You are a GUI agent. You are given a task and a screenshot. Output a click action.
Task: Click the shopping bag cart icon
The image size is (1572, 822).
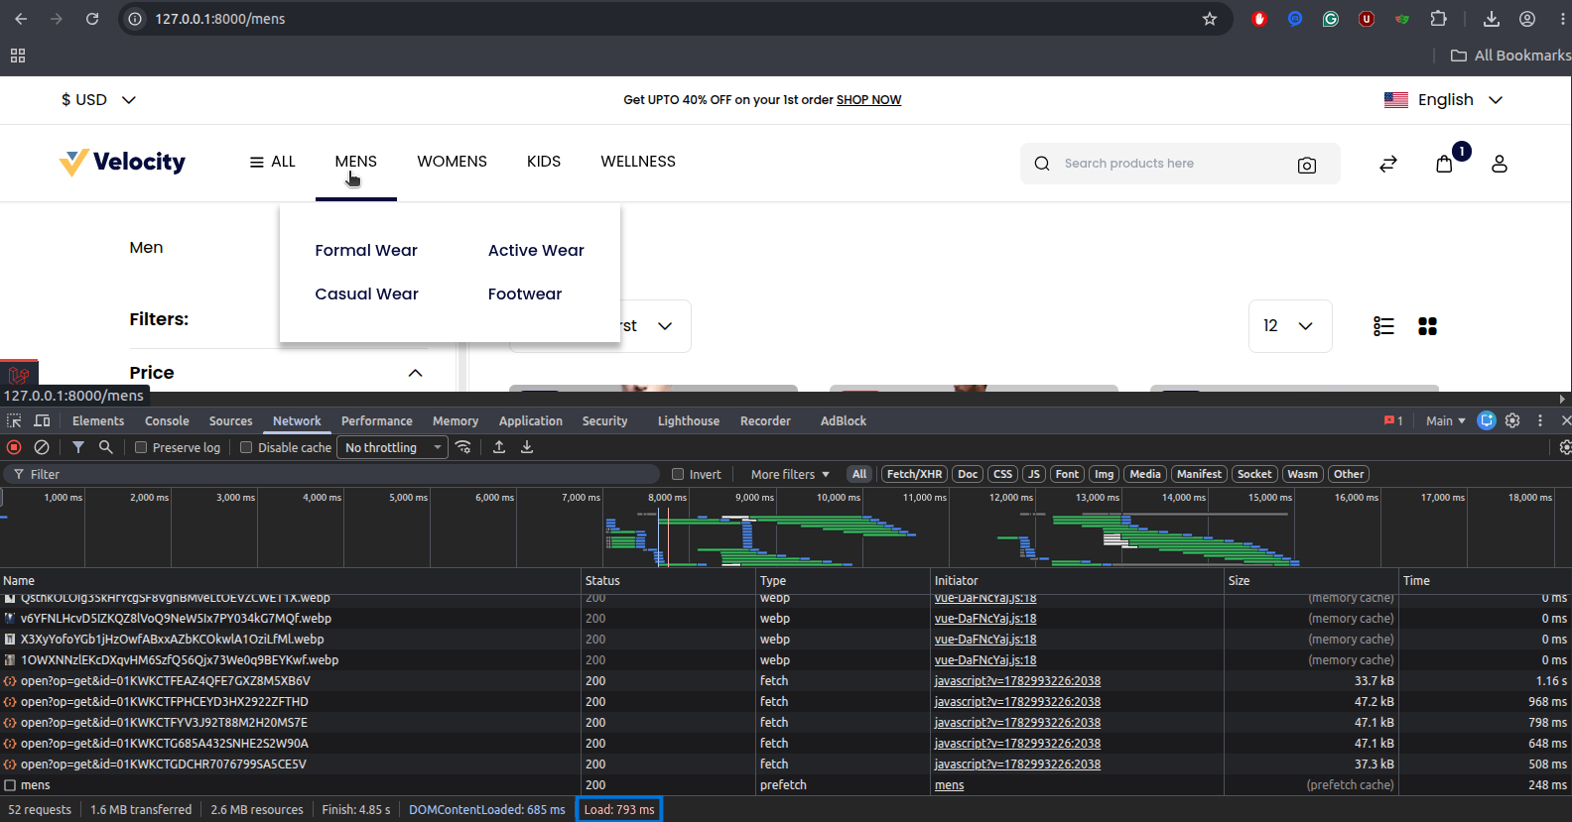coord(1444,164)
